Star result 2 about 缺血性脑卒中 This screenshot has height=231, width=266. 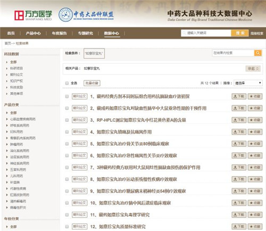click(255, 108)
